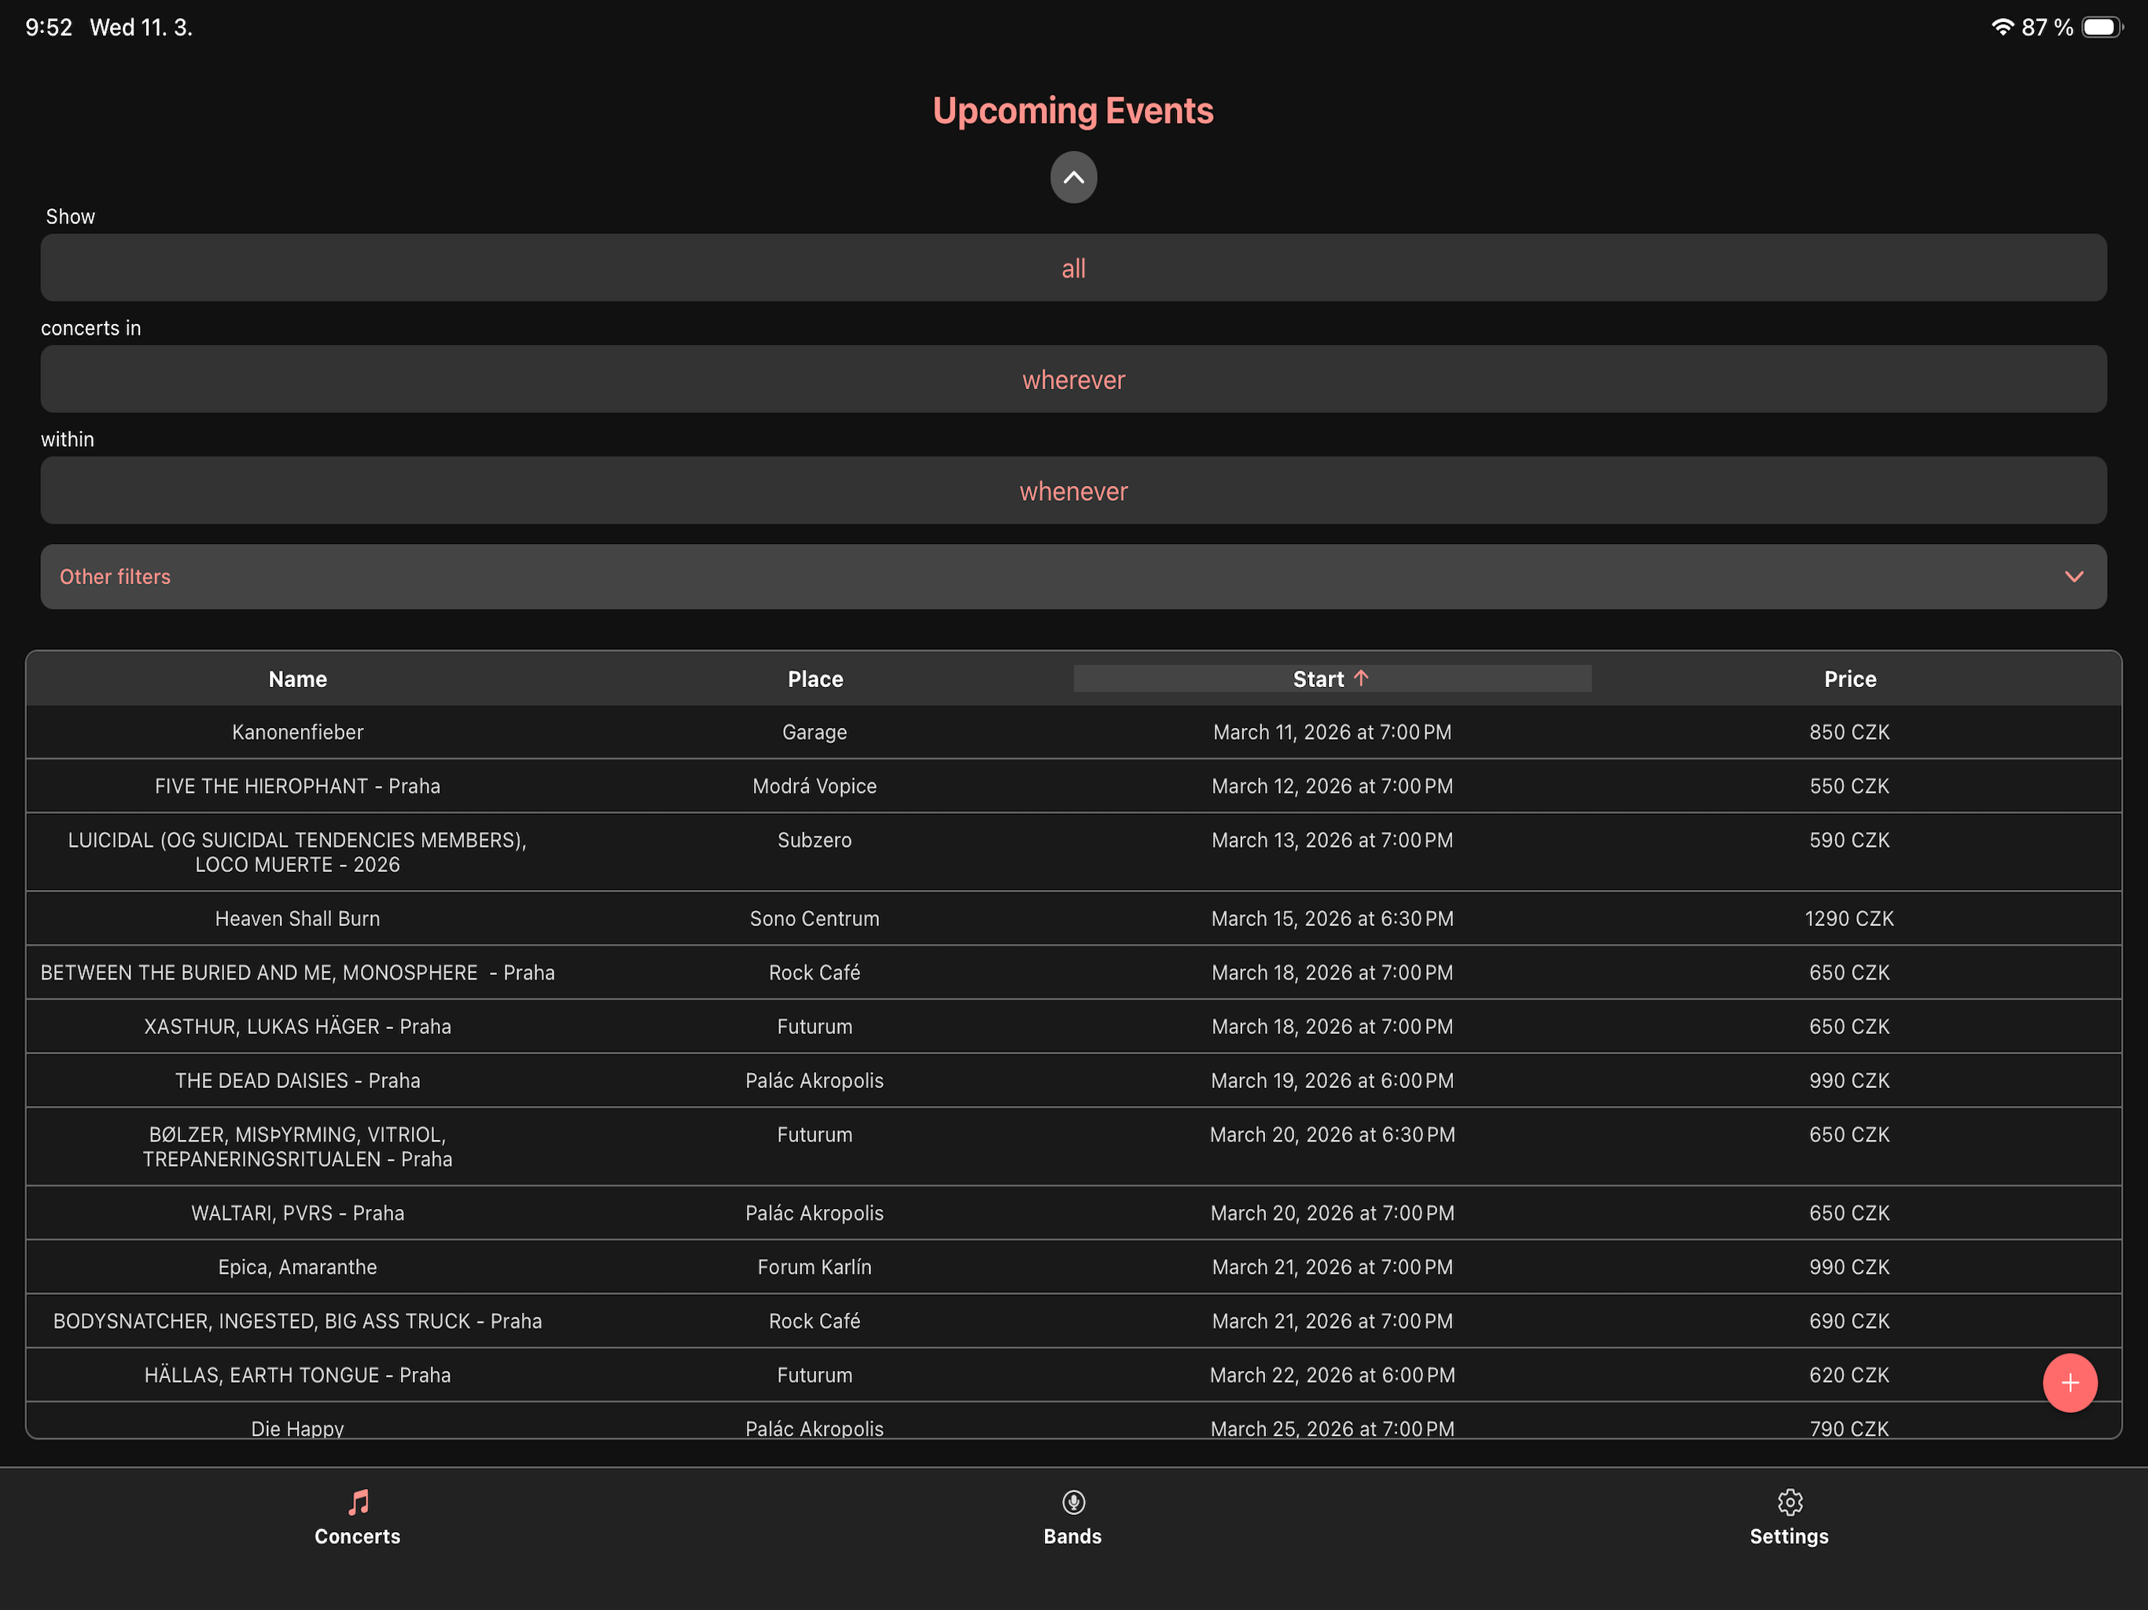The width and height of the screenshot is (2148, 1610).
Task: Switch to the Settings tab
Action: click(1789, 1518)
